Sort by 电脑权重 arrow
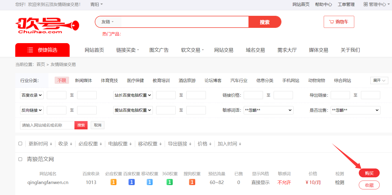Screen dimensions: 392x195 coord(130,144)
